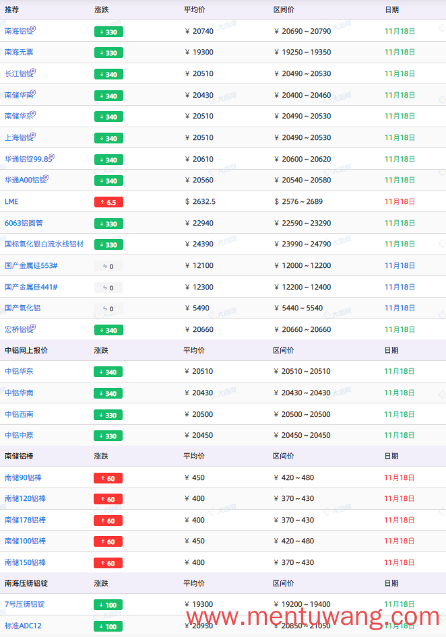Click the grey 0 badge in 国产氧化铝 row

click(x=108, y=309)
